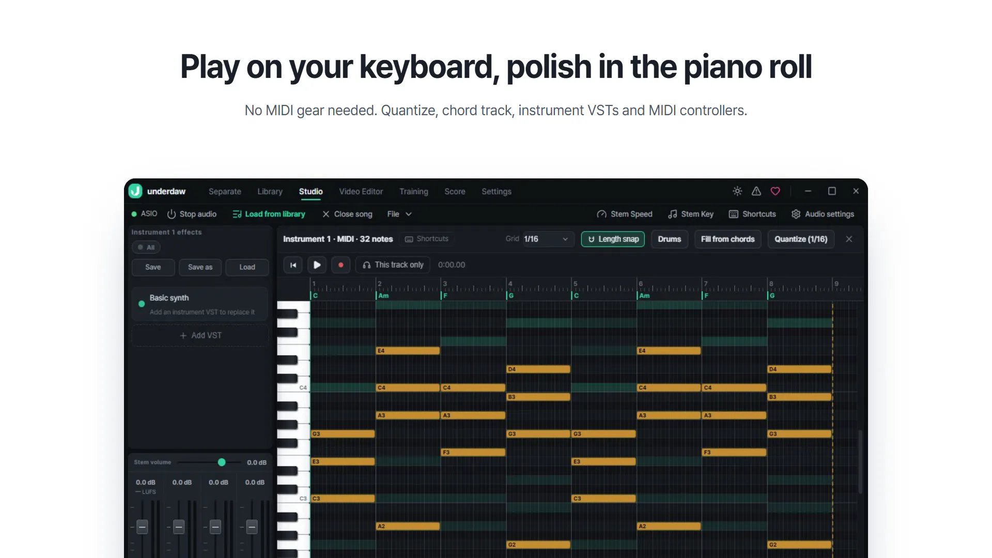Open the Training tab
The width and height of the screenshot is (992, 558).
tap(413, 192)
